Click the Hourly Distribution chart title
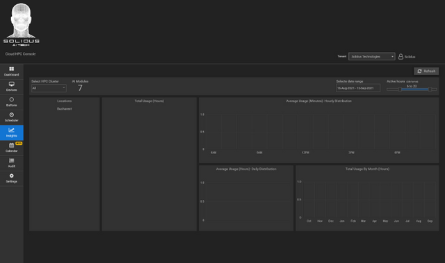The width and height of the screenshot is (445, 263). tap(318, 101)
